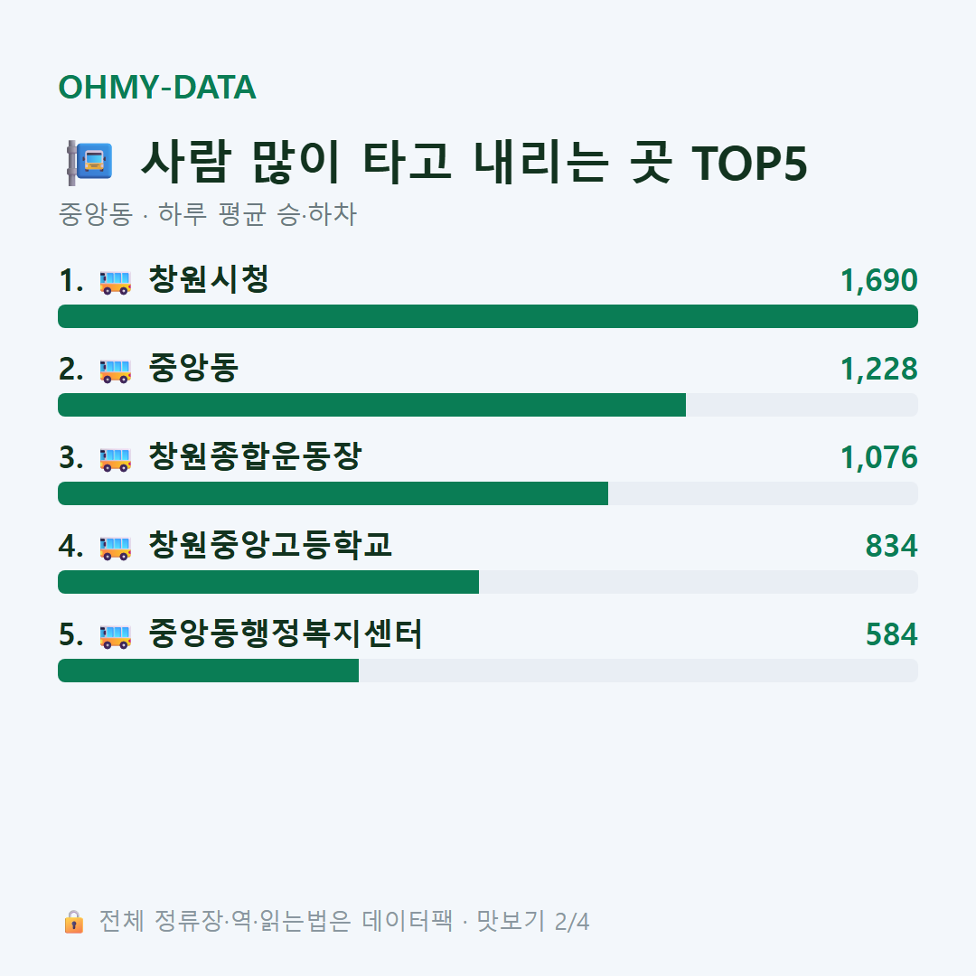
Task: Click the bus icon beside 중앙동행정복지센터
Action: point(115,636)
